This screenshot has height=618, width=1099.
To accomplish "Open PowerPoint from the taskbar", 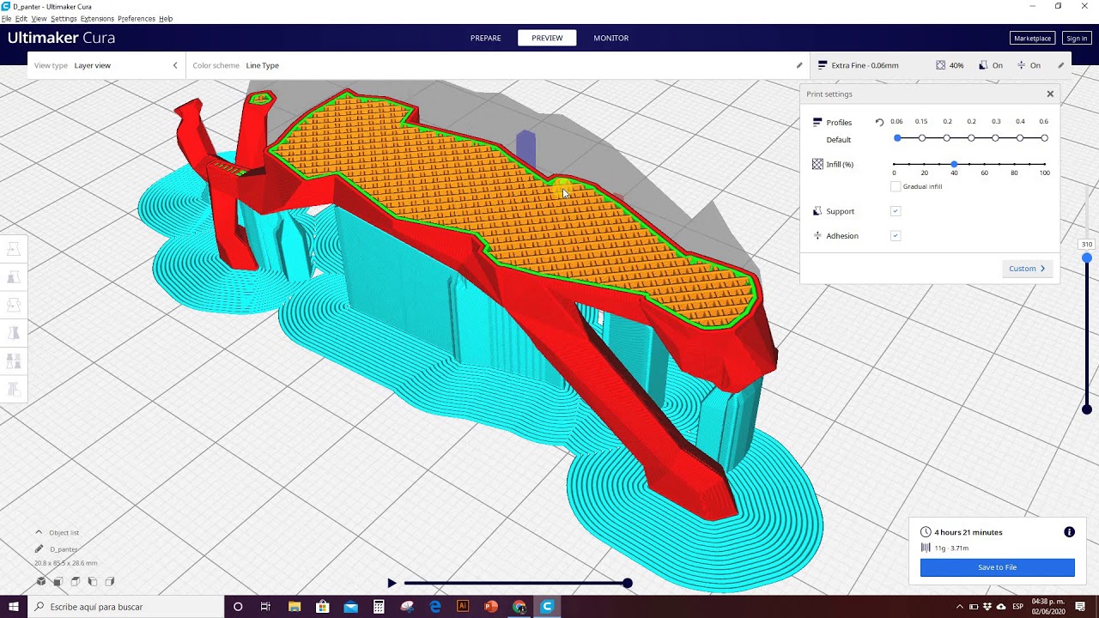I will click(x=491, y=607).
